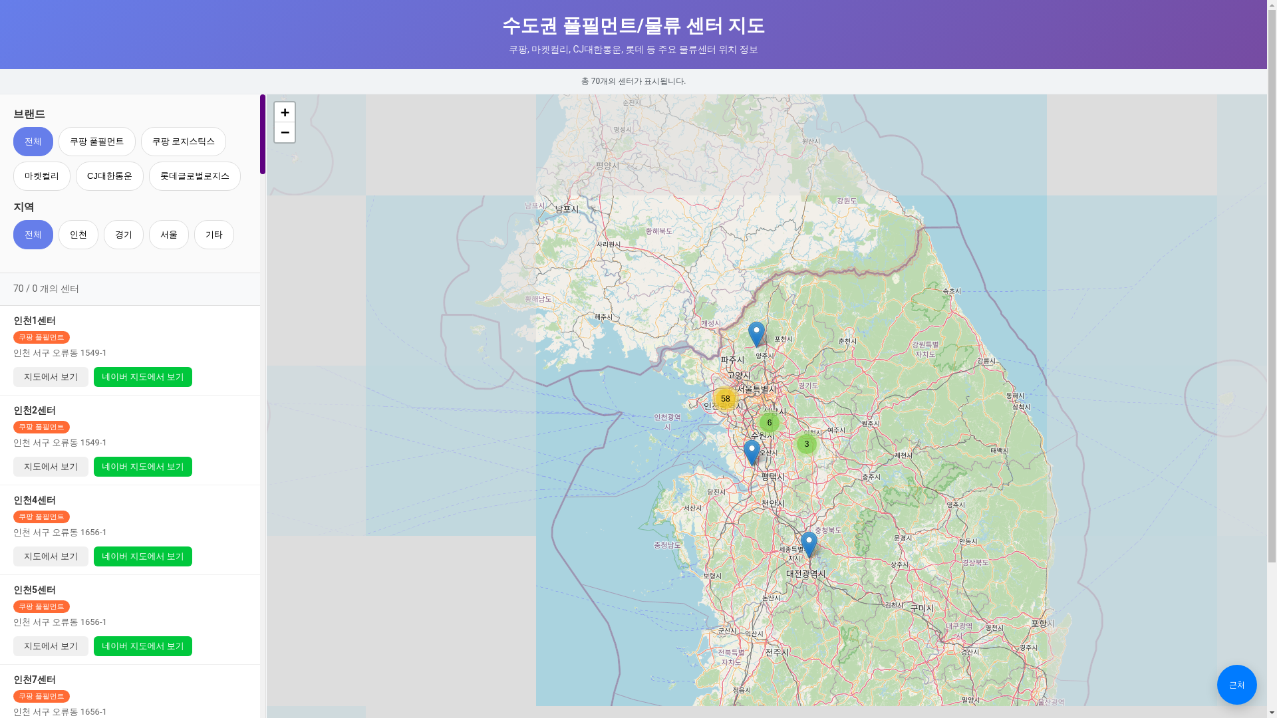Screen dimensions: 1277x718
Task: Filter by region 기타
Action: 214,235
